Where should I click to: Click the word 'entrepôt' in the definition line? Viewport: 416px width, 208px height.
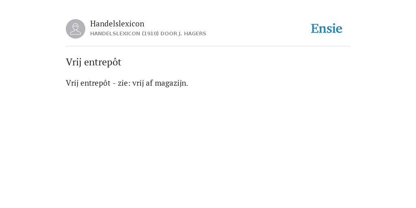[95, 83]
